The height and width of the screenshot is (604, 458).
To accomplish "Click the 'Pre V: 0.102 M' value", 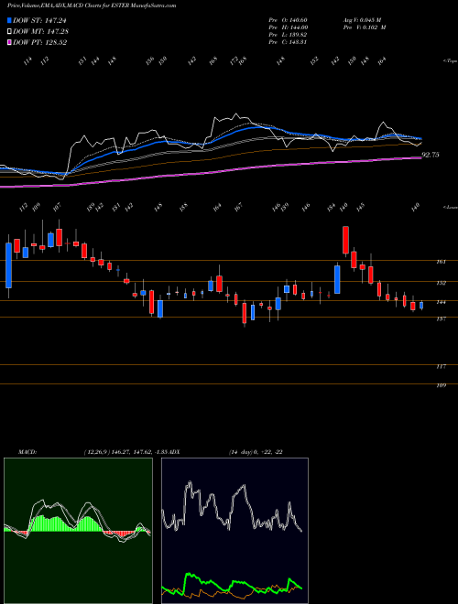I will click(x=365, y=27).
